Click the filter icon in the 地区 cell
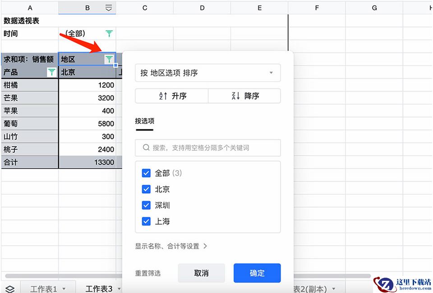Viewport: 433px width, 293px height. point(109,59)
